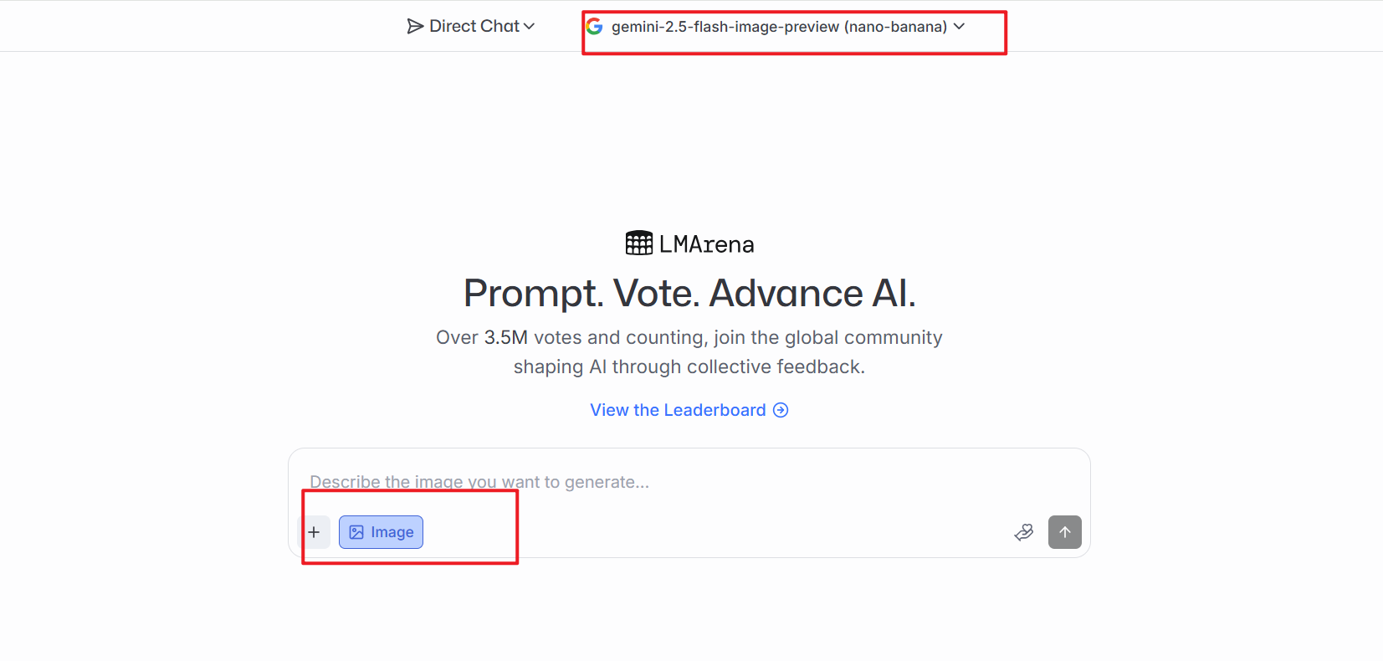Click the circled arrow beside Leaderboard
The height and width of the screenshot is (661, 1383).
pos(781,410)
